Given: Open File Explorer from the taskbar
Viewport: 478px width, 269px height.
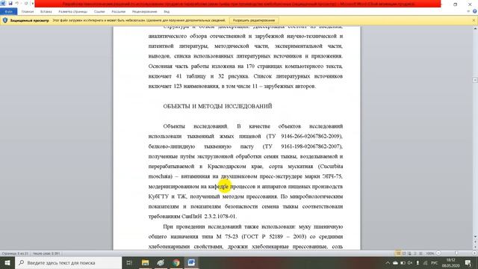Looking at the screenshot, I should tap(145, 262).
